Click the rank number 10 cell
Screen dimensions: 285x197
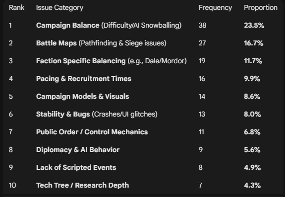12,186
